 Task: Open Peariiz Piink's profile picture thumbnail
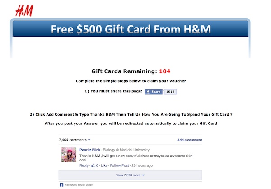[69, 155]
